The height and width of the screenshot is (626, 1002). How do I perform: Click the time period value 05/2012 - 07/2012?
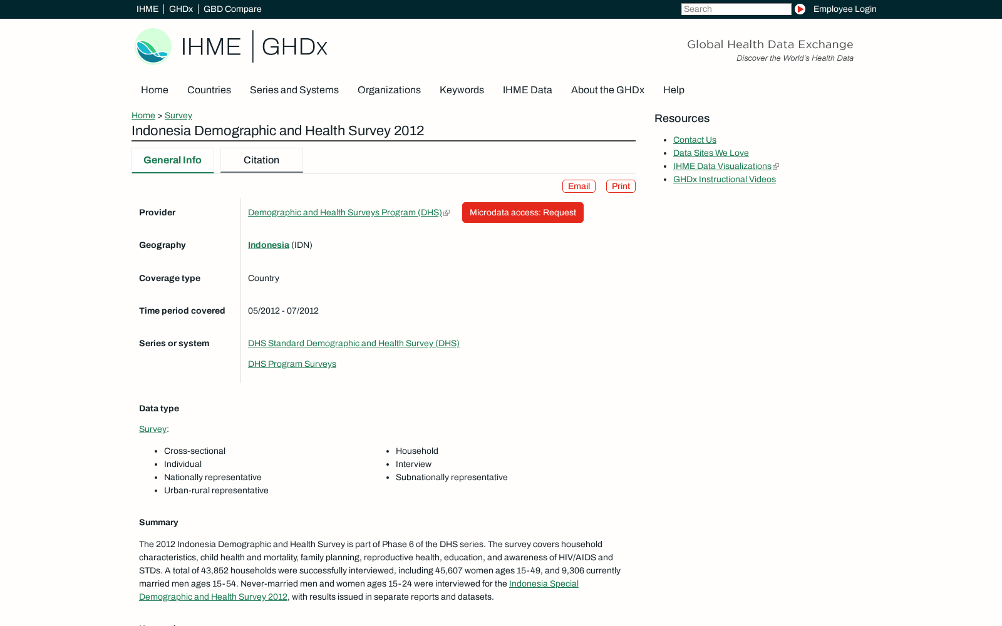point(283,311)
